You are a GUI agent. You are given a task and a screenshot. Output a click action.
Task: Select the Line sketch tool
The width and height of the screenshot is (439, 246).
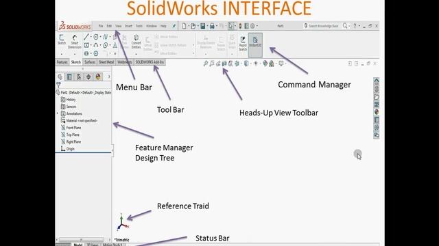click(86, 37)
